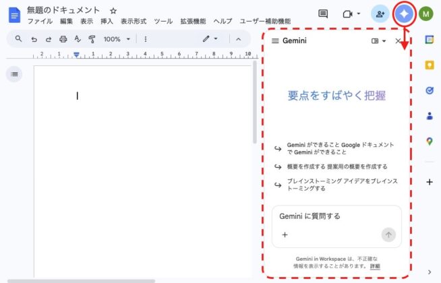Add a file with the plus icon

285,234
